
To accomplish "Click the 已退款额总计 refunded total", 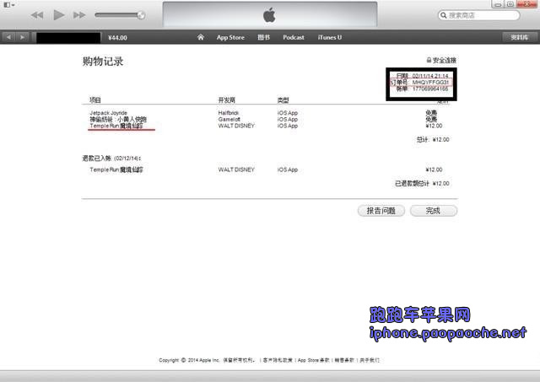I will [x=422, y=184].
